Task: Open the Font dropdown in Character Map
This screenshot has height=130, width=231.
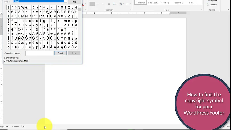Action: 66,1
